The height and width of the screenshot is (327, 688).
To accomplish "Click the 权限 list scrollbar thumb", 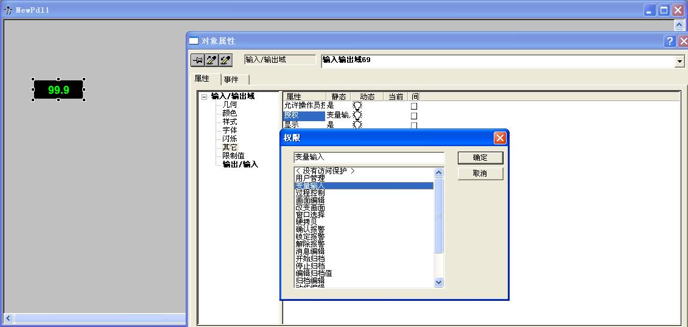I will tap(439, 215).
